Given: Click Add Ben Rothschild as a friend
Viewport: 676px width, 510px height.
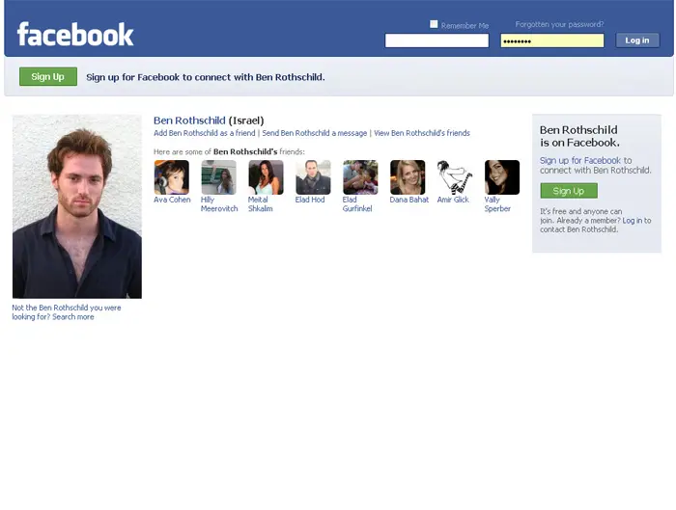Looking at the screenshot, I should tap(205, 133).
